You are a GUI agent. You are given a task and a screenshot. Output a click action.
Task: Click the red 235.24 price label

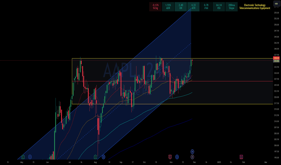point(276,58)
